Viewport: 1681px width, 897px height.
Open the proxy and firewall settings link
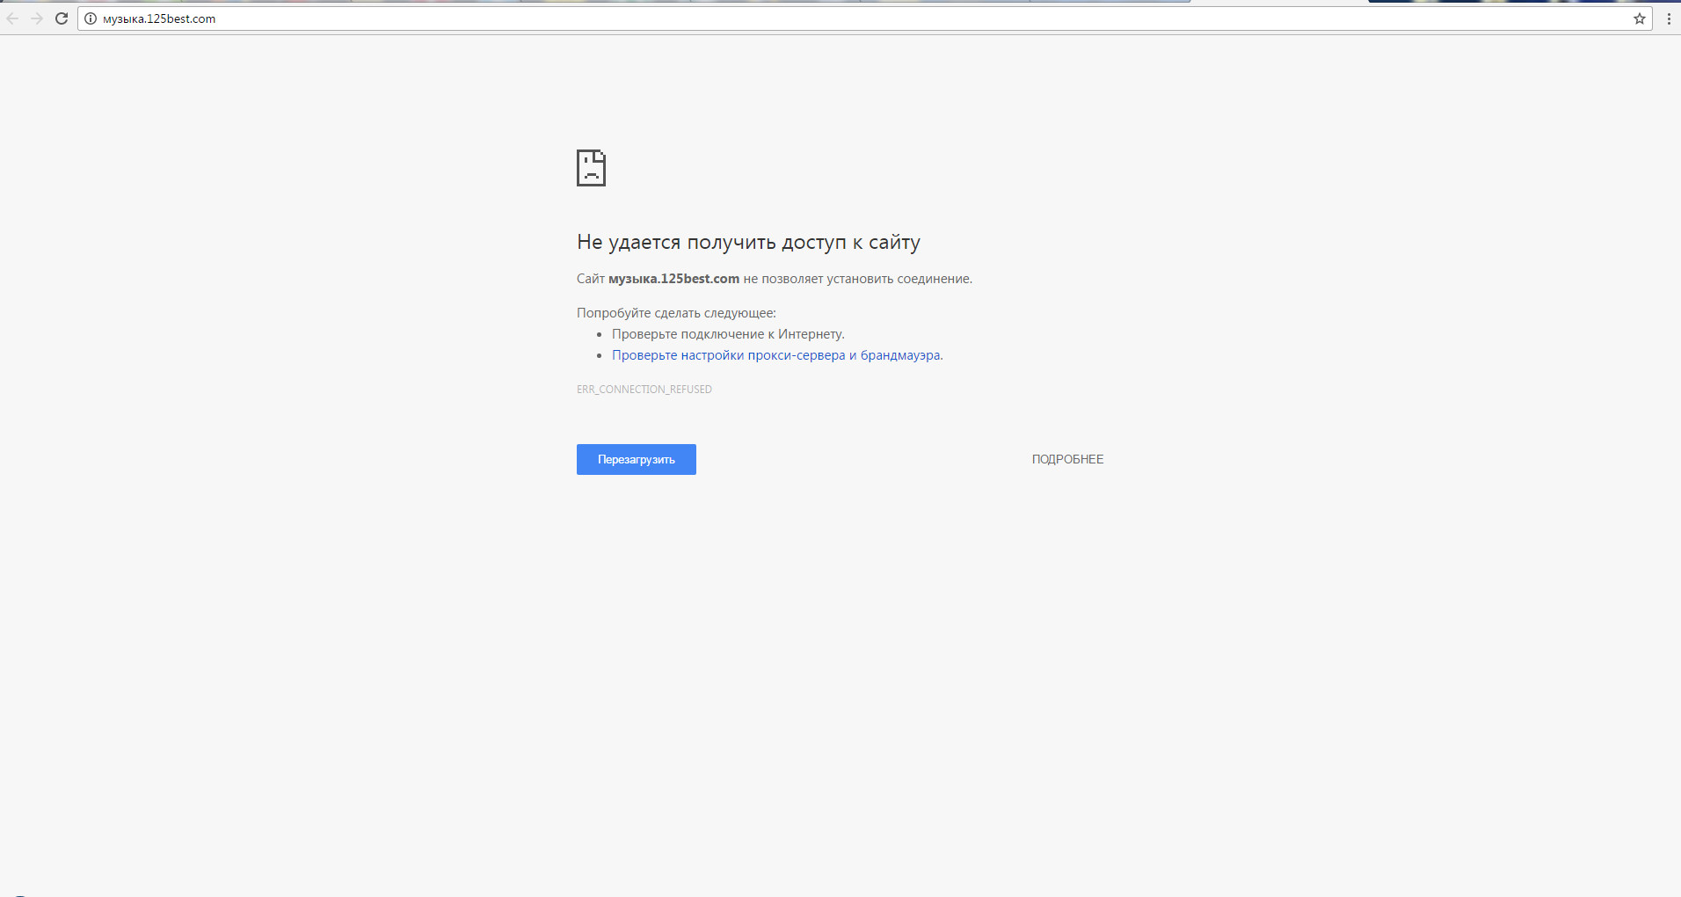click(775, 355)
